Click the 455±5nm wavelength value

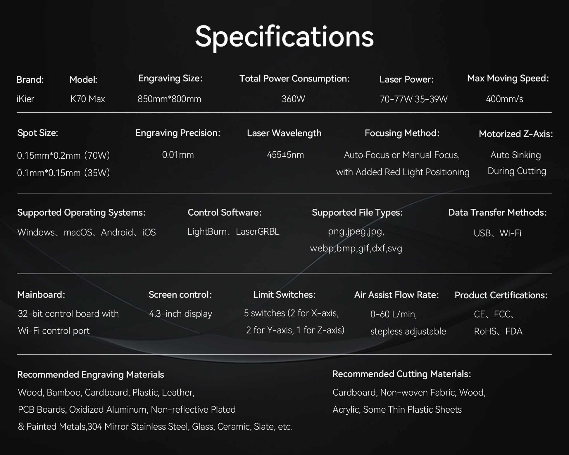tap(285, 155)
